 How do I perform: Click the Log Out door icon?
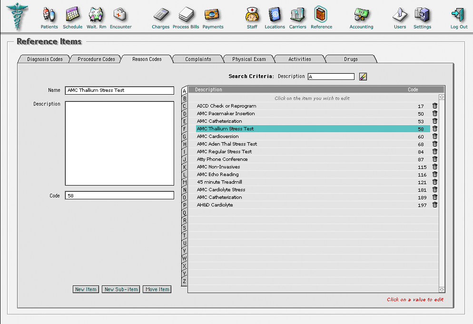click(x=458, y=14)
